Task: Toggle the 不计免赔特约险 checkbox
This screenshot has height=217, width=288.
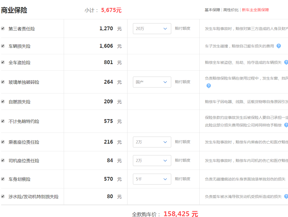Action: click(x=3, y=121)
